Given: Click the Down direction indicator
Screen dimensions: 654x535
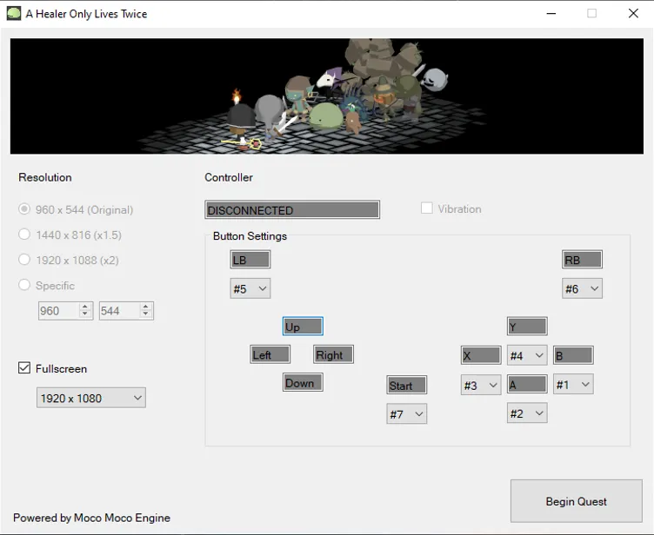Looking at the screenshot, I should coord(303,382).
